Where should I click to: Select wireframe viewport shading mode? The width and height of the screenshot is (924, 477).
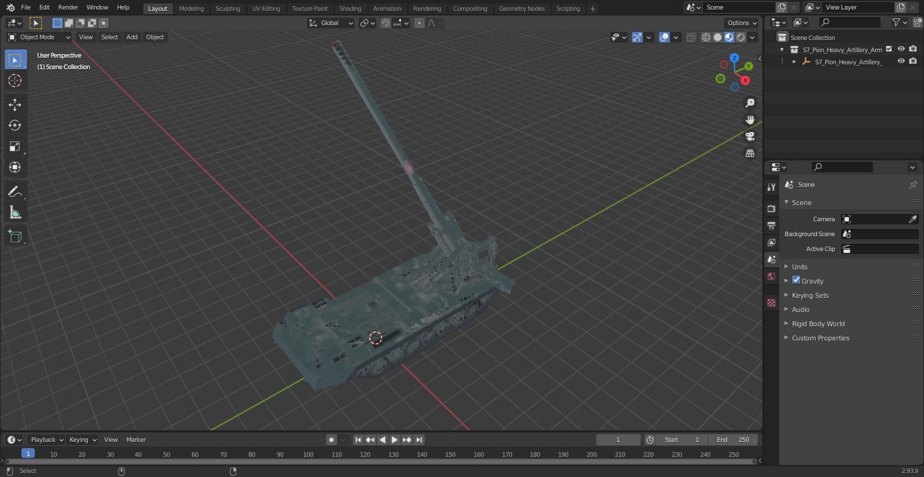tap(706, 37)
